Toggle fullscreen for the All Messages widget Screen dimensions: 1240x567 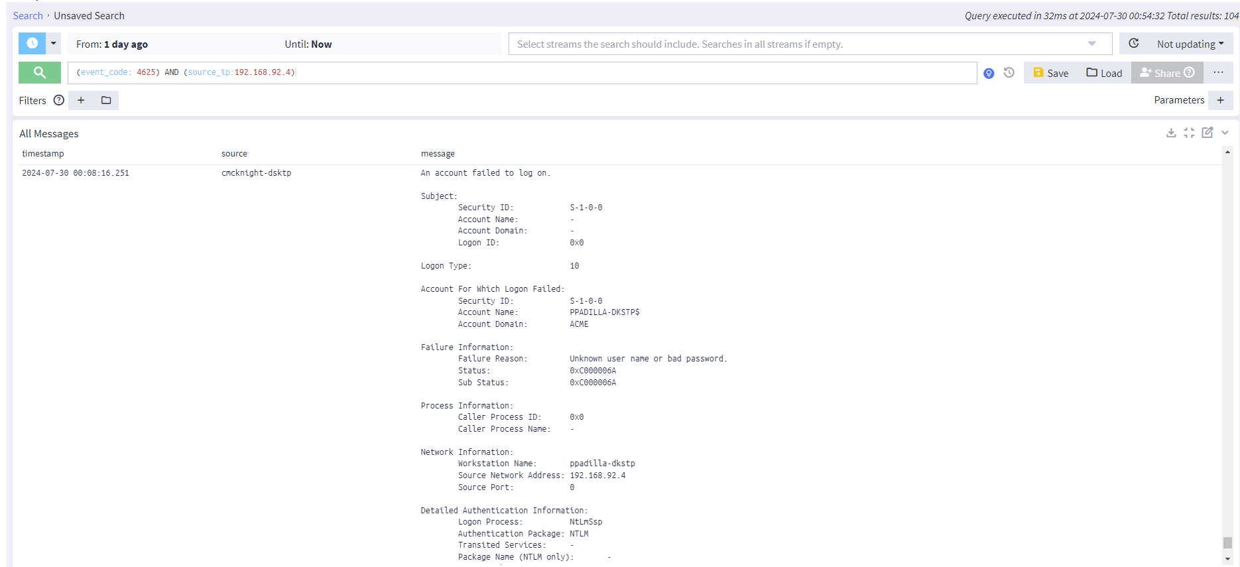tap(1189, 133)
